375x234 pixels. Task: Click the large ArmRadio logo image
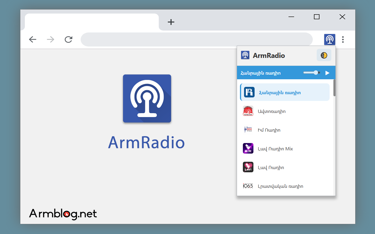click(147, 99)
